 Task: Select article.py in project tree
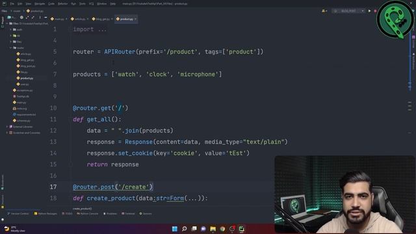pos(24,54)
